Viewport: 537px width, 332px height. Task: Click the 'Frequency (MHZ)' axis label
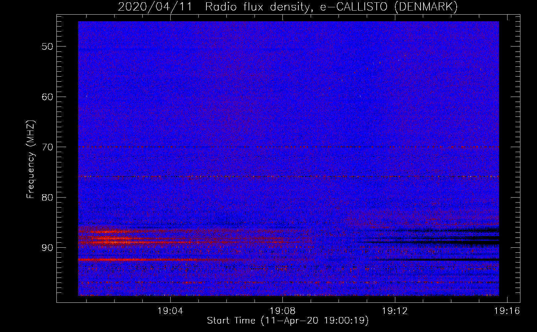point(31,159)
